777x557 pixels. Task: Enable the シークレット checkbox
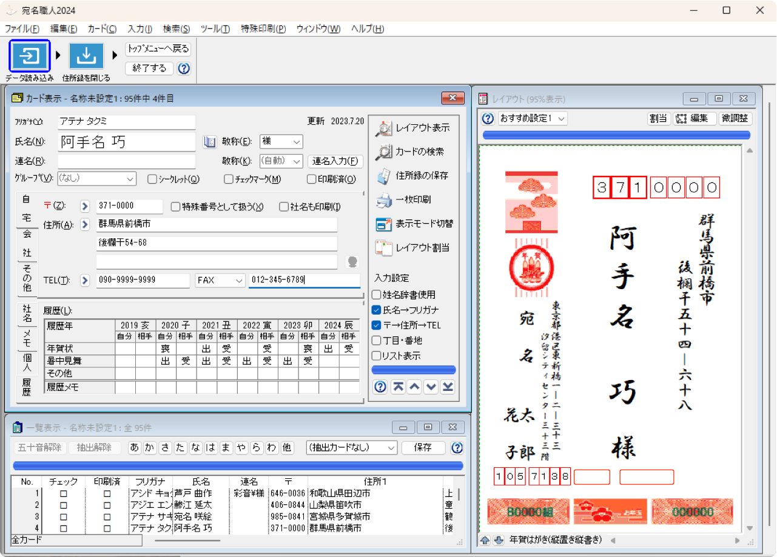[x=152, y=179]
